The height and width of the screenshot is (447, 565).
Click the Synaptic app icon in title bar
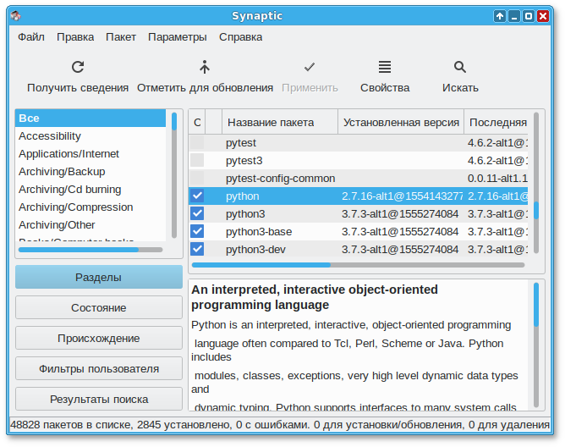[x=16, y=16]
